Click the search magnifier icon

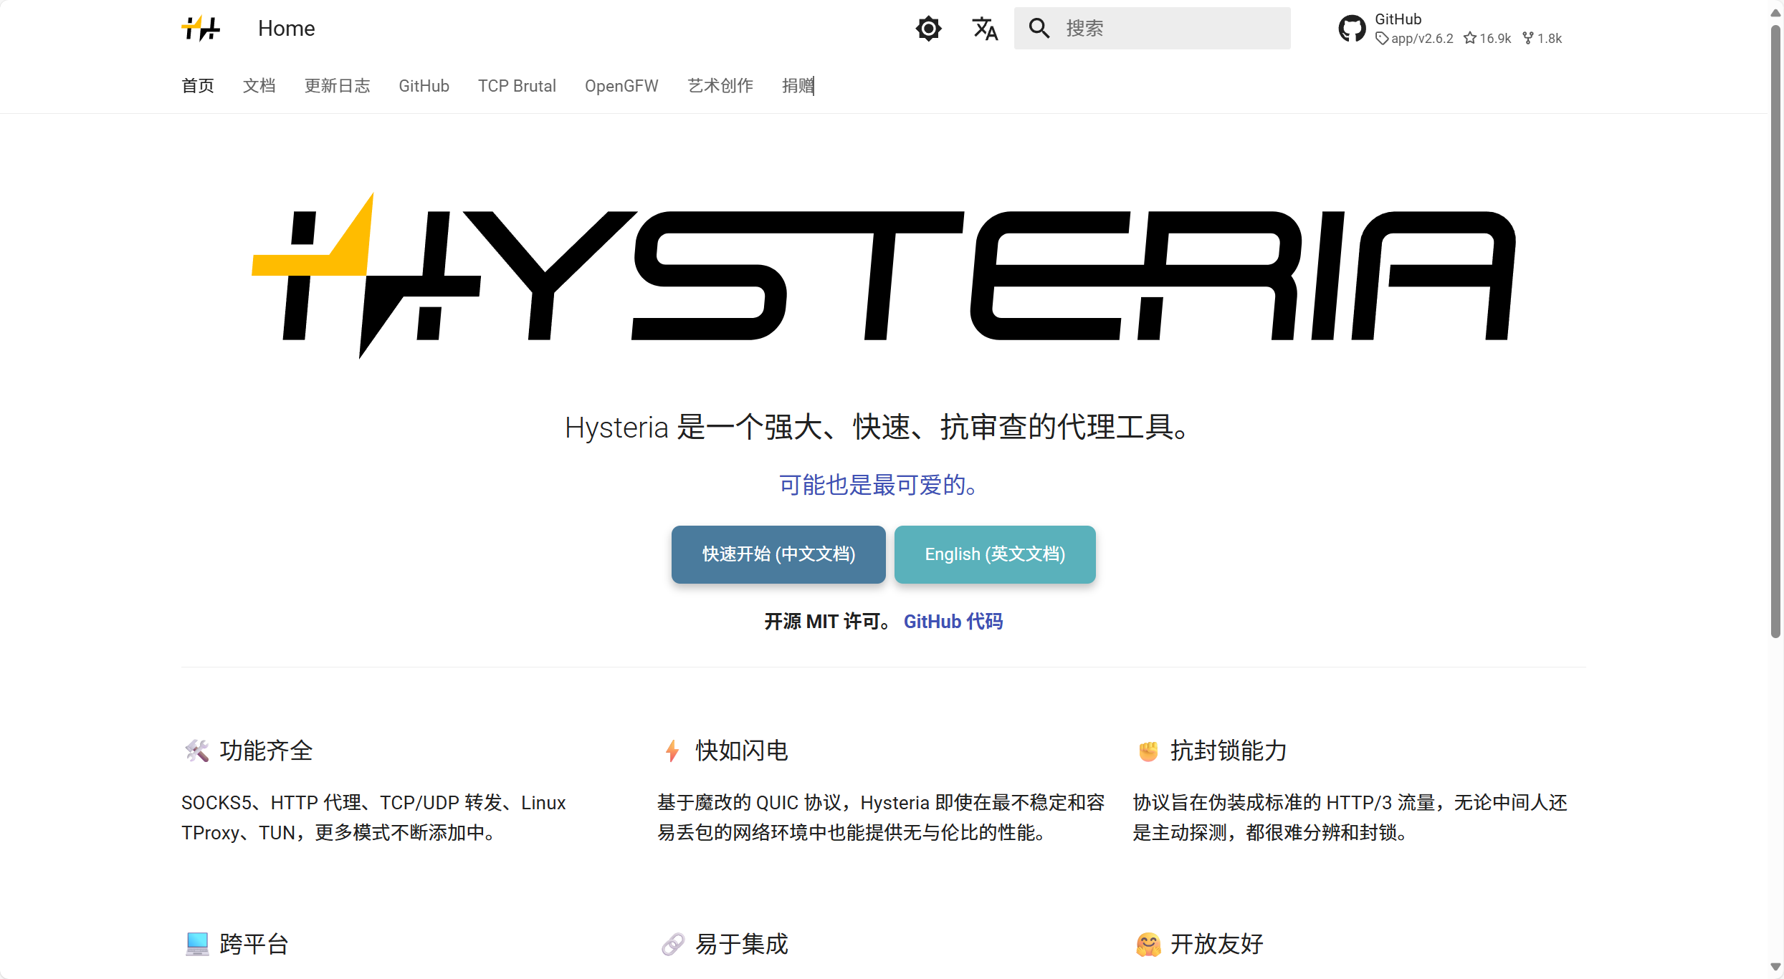(1039, 29)
